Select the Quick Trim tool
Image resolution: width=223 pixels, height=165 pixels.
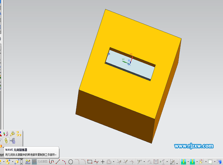[119, 162]
